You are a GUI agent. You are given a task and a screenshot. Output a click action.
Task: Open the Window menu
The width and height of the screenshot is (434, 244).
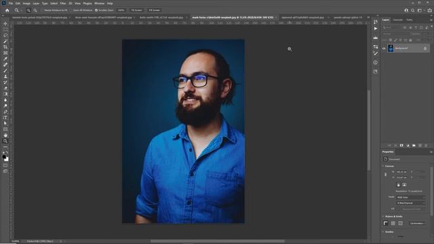click(x=100, y=3)
